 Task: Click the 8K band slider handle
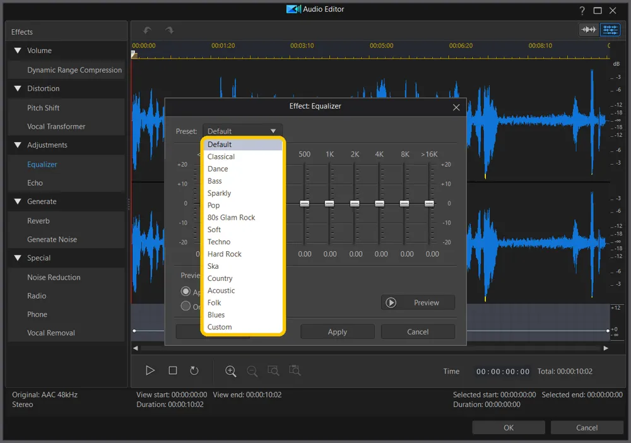pyautogui.click(x=404, y=204)
